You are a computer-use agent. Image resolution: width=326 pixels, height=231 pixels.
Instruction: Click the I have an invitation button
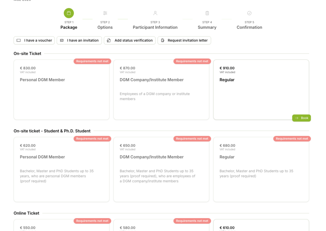tap(79, 40)
